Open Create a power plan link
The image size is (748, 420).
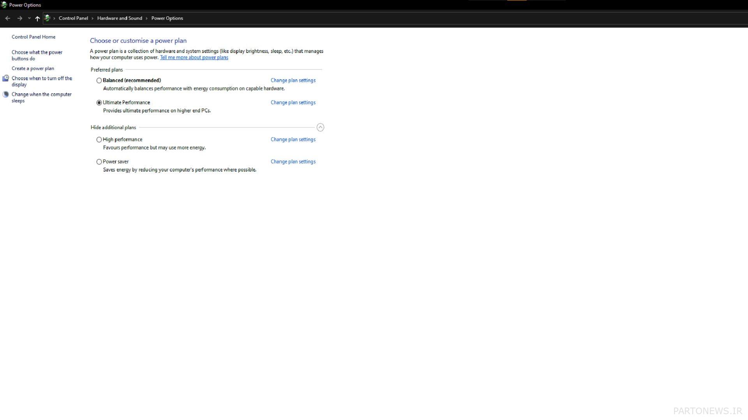tap(33, 68)
